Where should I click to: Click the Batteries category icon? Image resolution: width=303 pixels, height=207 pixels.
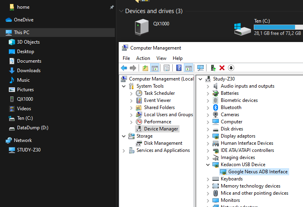pos(216,93)
